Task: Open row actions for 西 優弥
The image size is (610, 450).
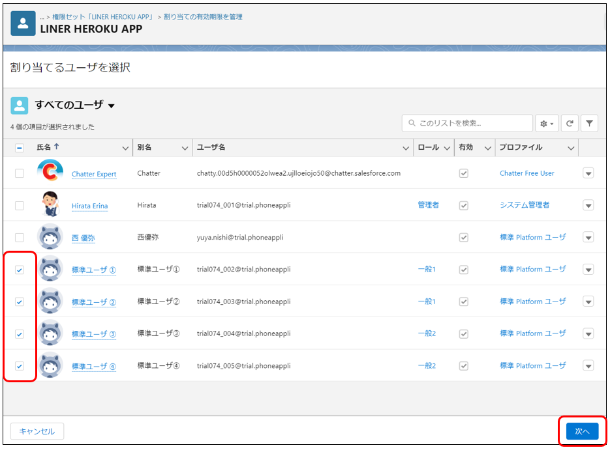Action: (x=588, y=237)
